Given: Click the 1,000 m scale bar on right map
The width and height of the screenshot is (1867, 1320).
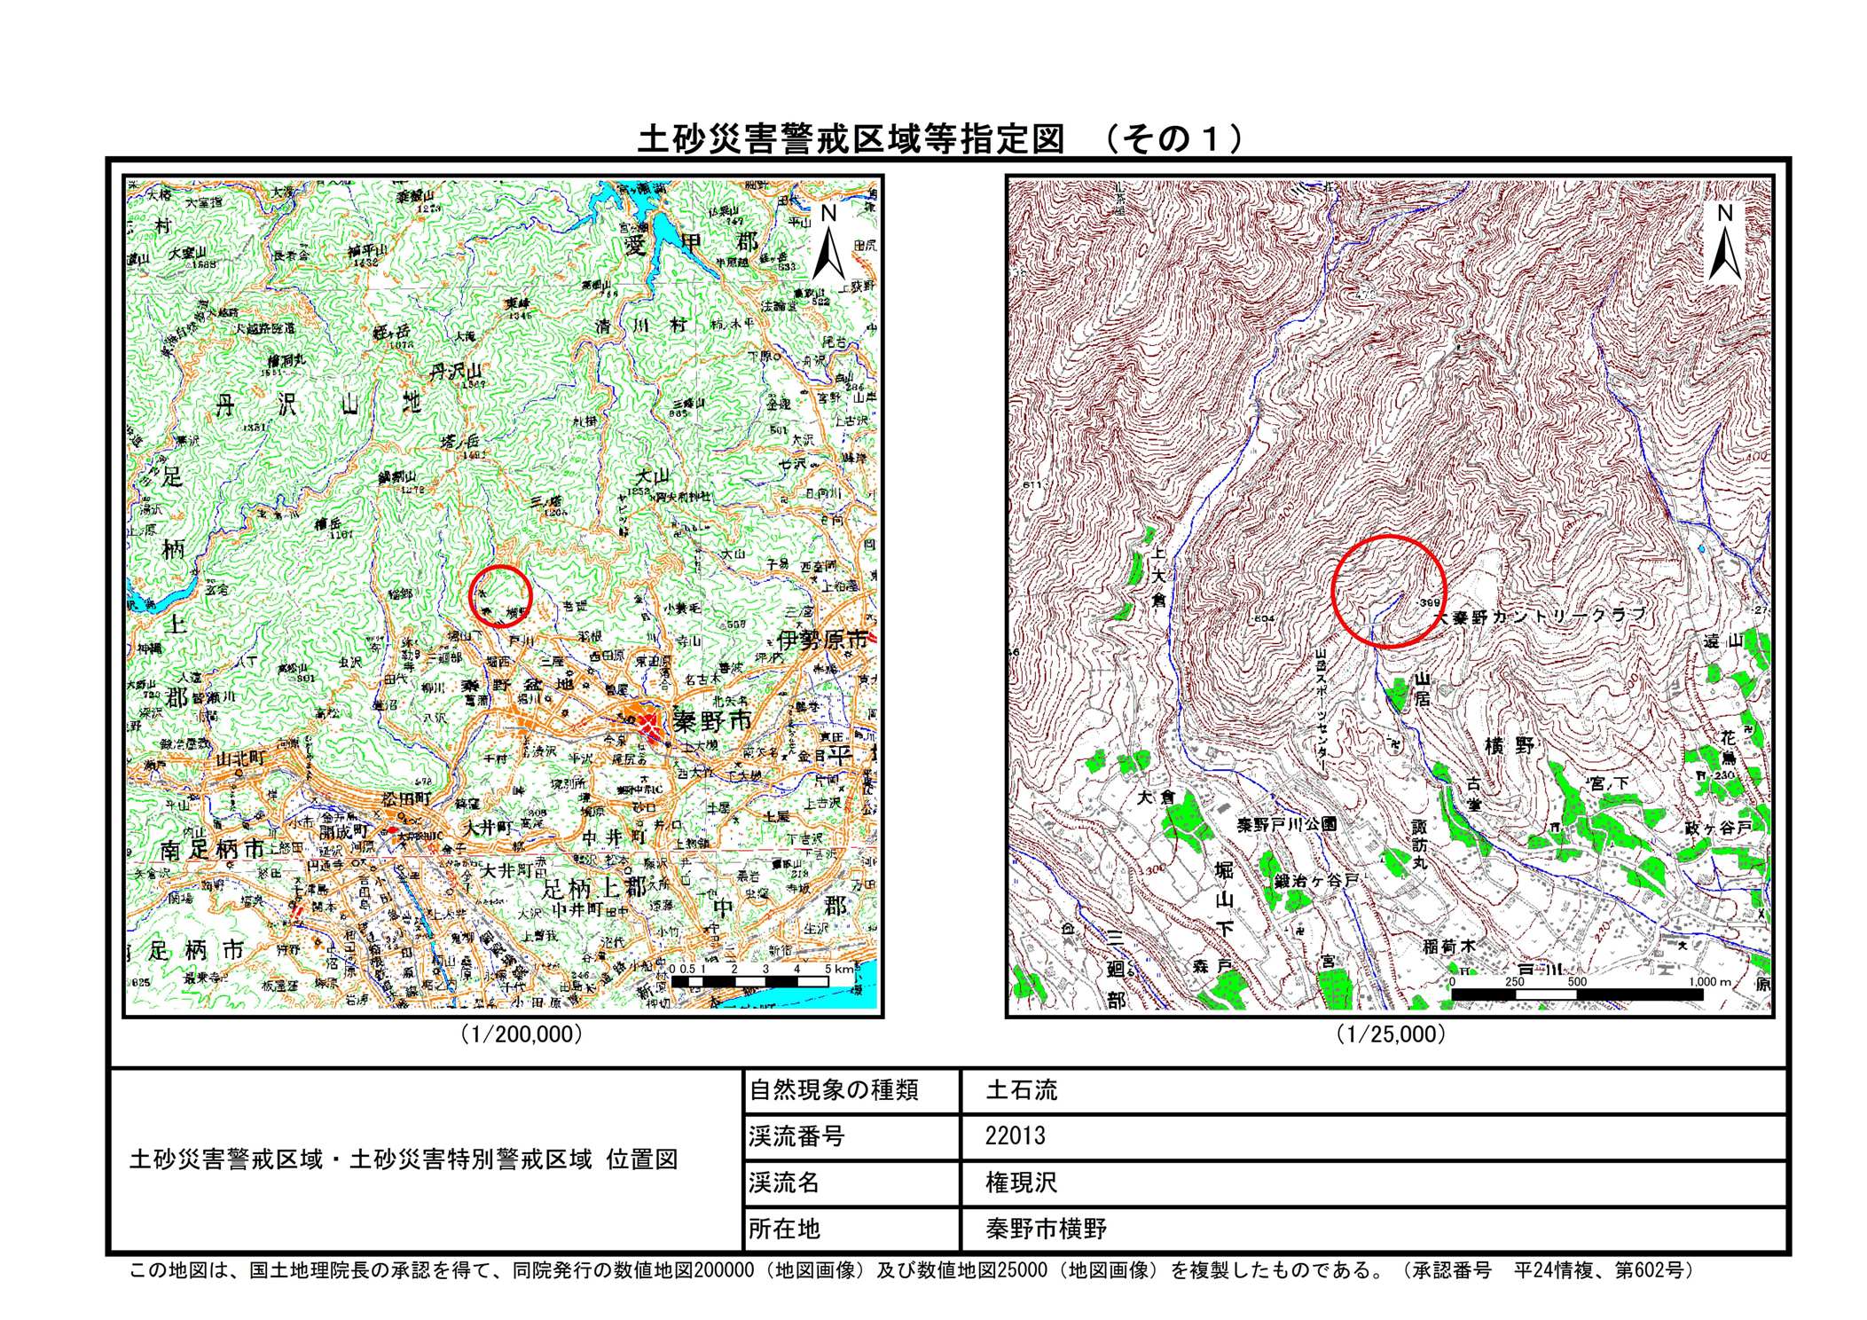Looking at the screenshot, I should (x=1577, y=994).
